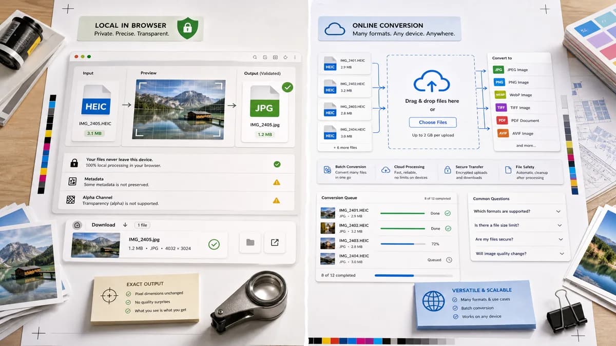
Task: Click the Download label with arrow
Action: point(109,225)
